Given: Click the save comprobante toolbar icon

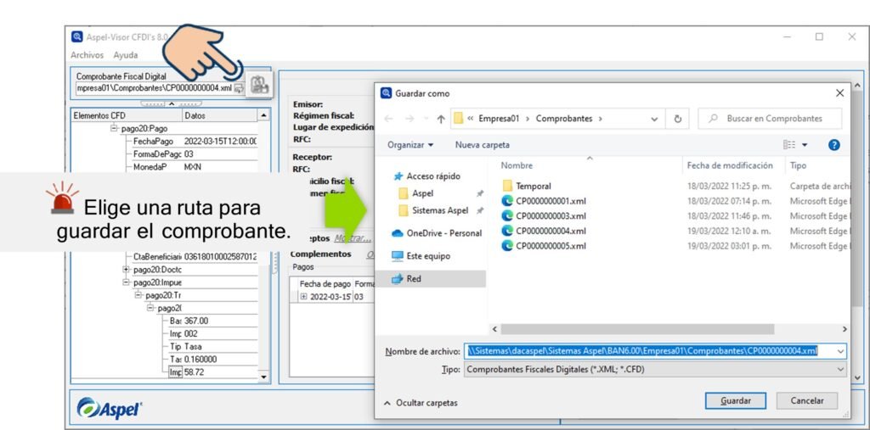Looking at the screenshot, I should tap(258, 84).
